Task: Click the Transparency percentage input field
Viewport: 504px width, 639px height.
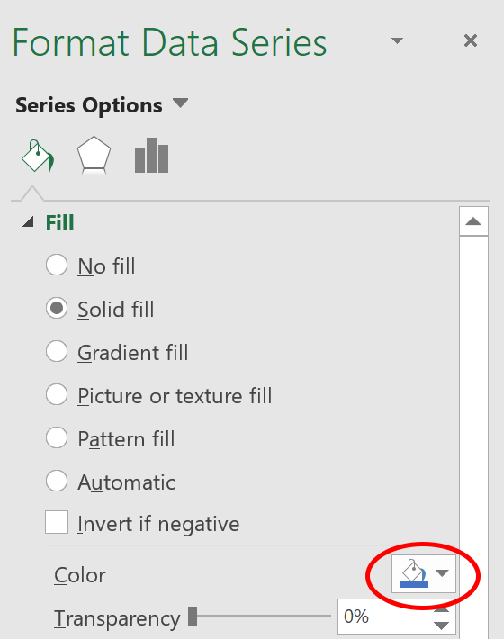Action: point(383,616)
